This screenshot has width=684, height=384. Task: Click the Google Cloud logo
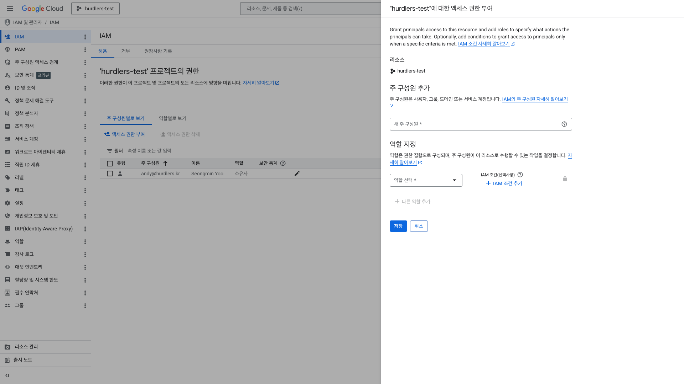[x=42, y=9]
